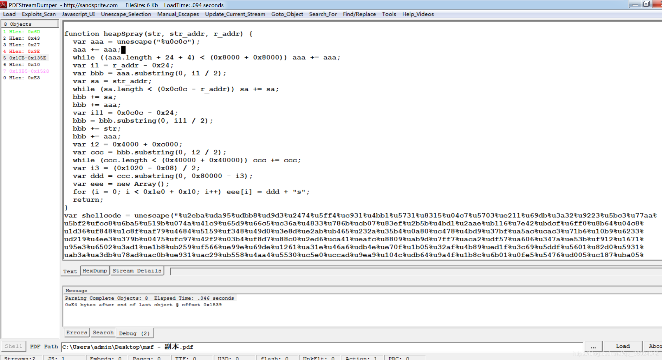662x360 pixels.
Task: Click the 8 Objects list header
Action: point(30,24)
